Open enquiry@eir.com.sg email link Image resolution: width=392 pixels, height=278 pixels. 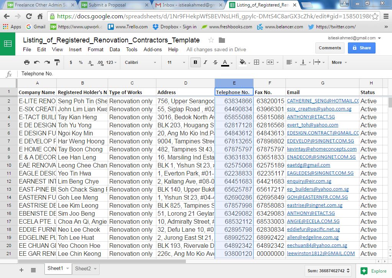point(309,181)
